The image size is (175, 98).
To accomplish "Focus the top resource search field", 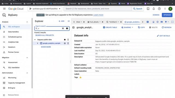I will click(x=98, y=9).
